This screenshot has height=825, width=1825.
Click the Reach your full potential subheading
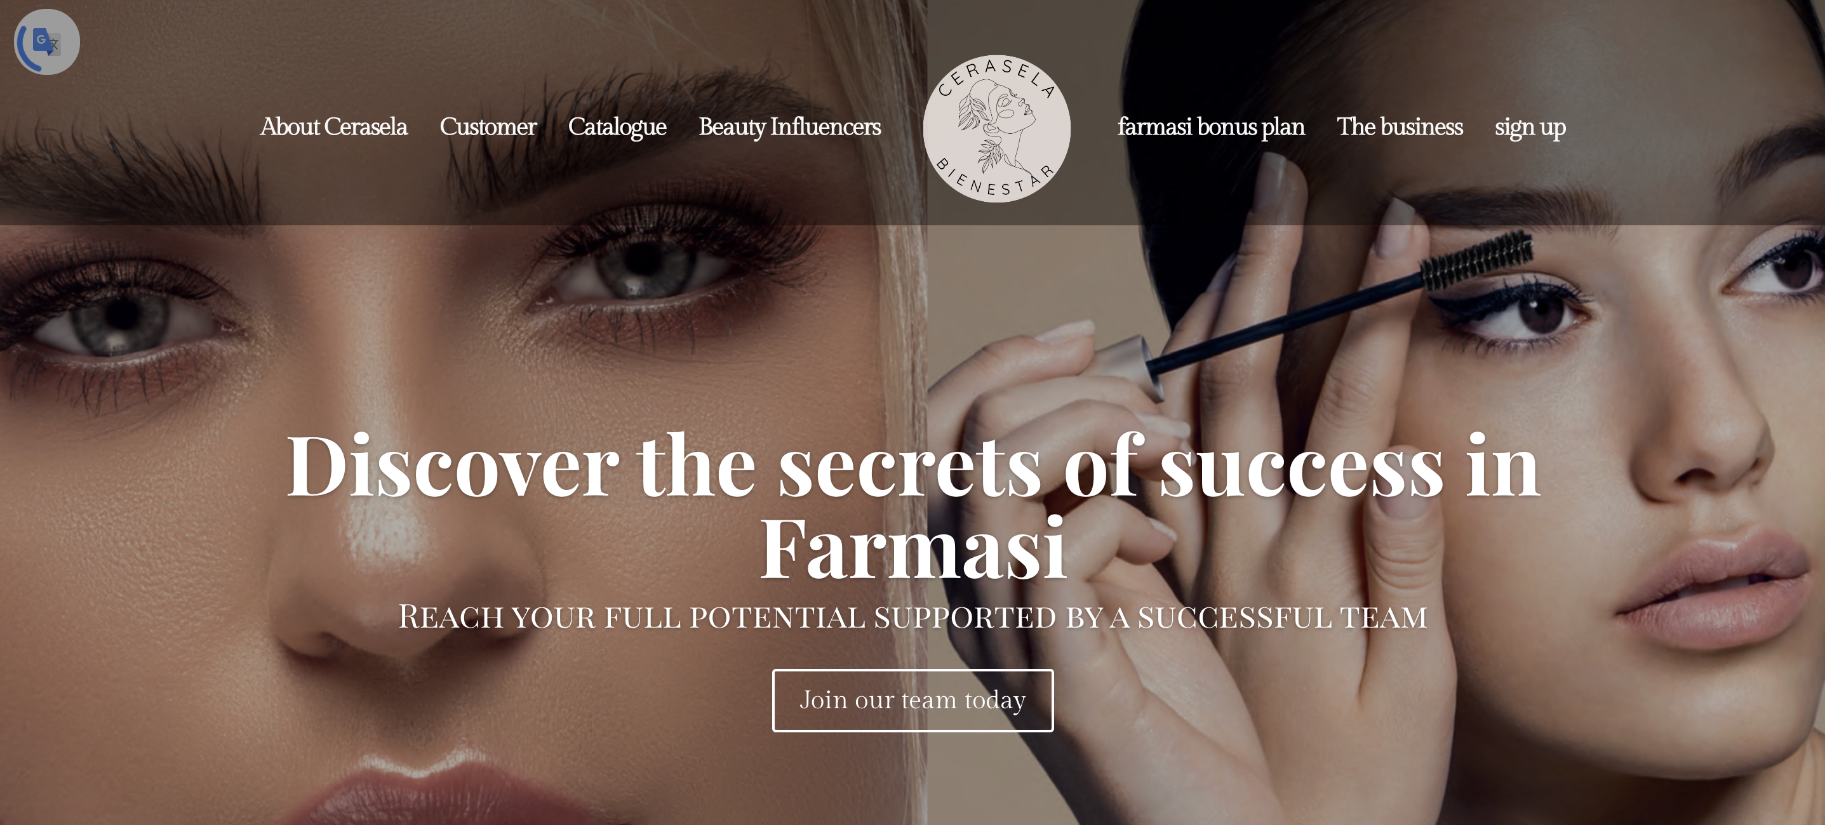coord(912,617)
